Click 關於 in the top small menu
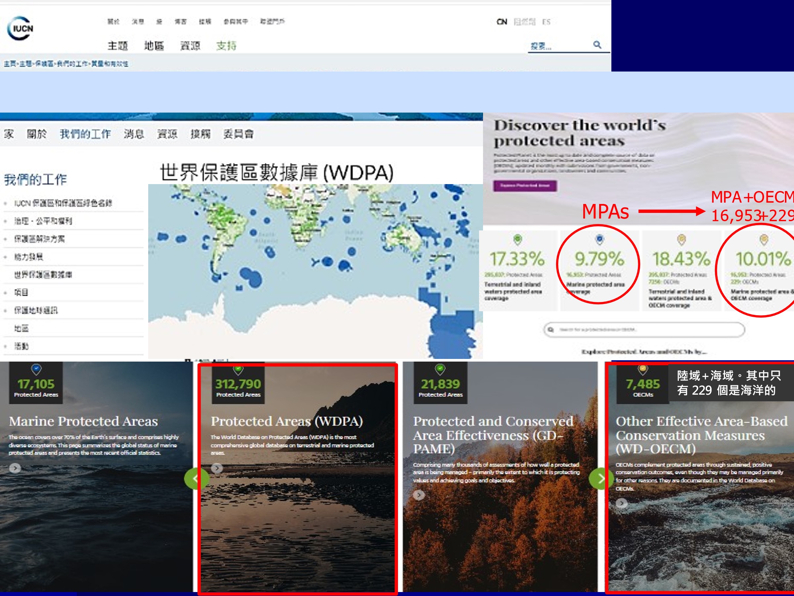The image size is (794, 596). point(113,22)
